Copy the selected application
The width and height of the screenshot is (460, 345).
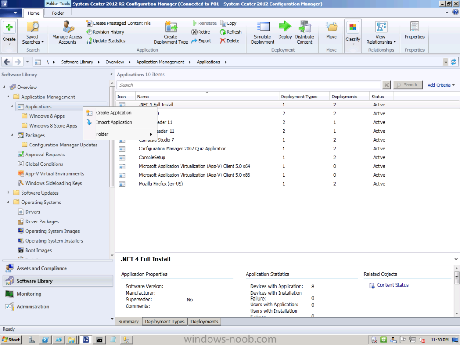[228, 23]
